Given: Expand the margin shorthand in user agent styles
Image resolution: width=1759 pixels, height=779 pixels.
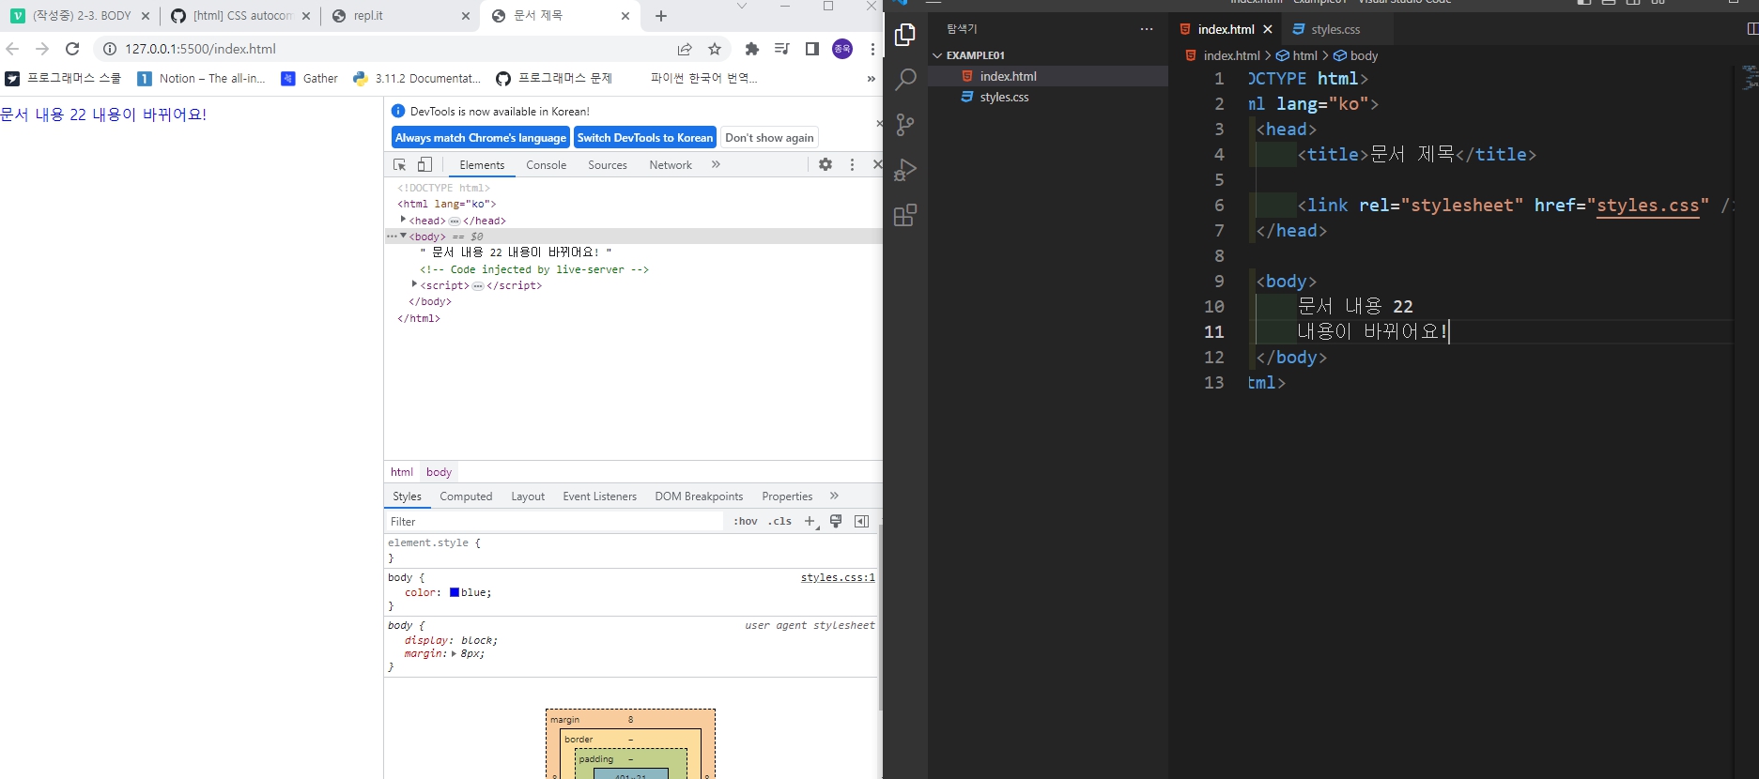Looking at the screenshot, I should (454, 654).
